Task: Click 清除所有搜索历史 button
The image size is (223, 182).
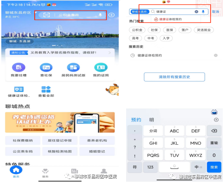Action: click(174, 77)
